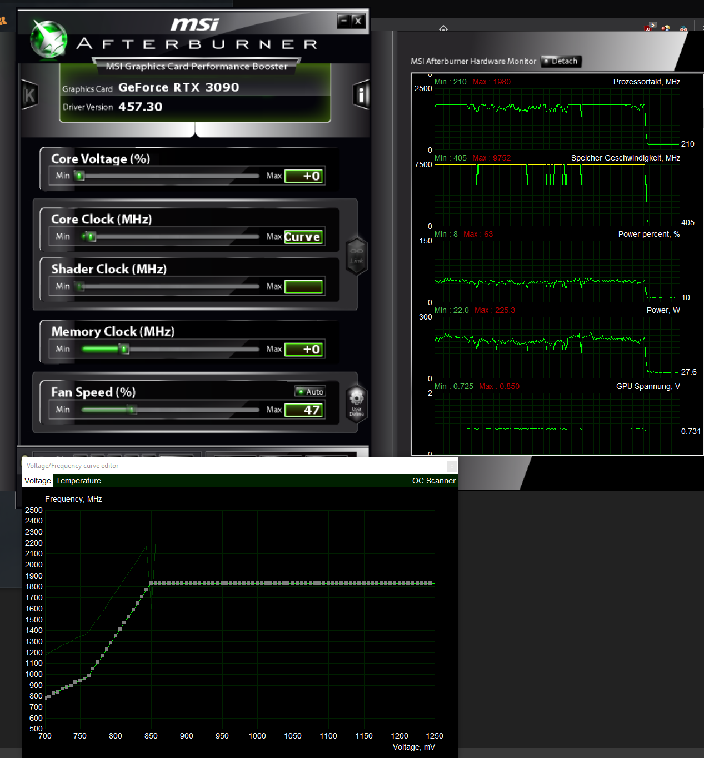Click the current power reading 27.6
Screen dimensions: 704x758
(x=688, y=372)
